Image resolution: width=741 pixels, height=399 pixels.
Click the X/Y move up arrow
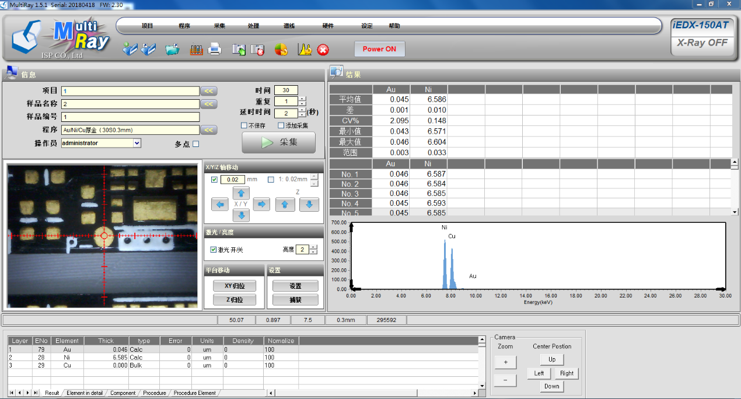point(241,193)
